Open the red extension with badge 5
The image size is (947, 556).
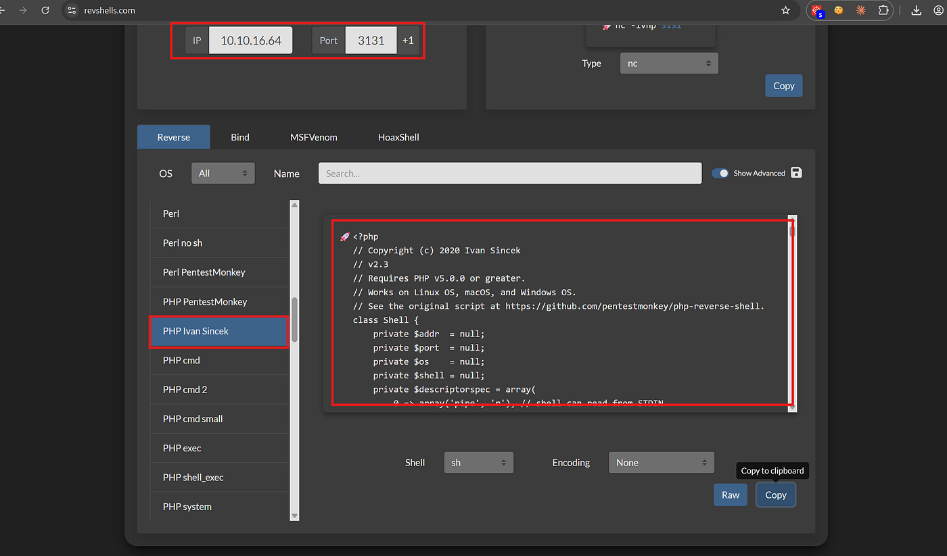(818, 10)
